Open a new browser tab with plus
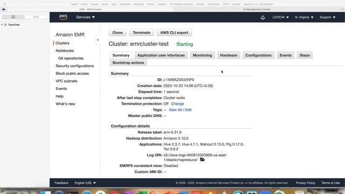Screen dimensions: 345x194 coord(342,10)
